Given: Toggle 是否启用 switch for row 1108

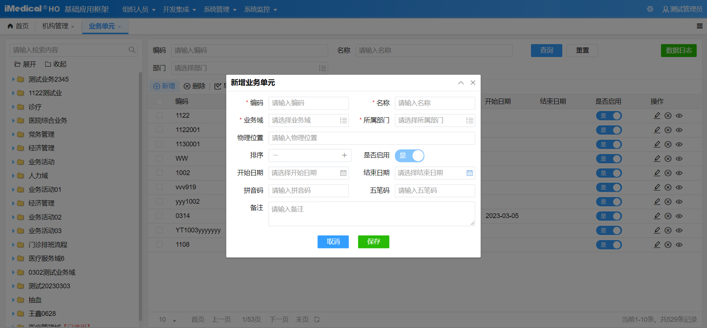Looking at the screenshot, I should coord(609,245).
